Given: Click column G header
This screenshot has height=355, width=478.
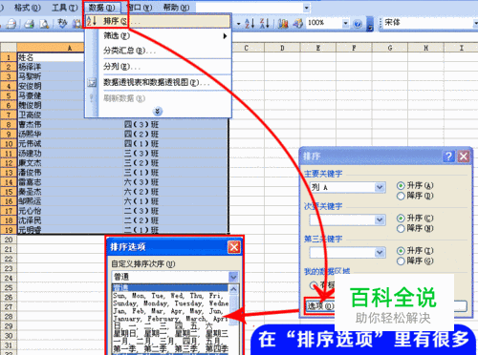Looking at the screenshot, I should pos(390,48).
